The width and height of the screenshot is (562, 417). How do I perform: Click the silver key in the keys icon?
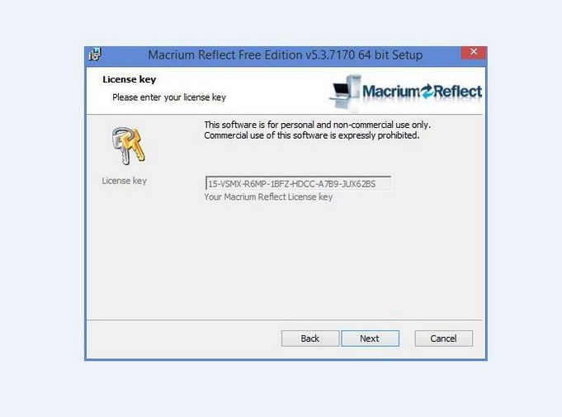120,147
